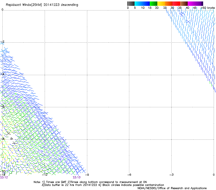Click the "5" label under the color bar
The width and height of the screenshot is (216, 190).
coord(135,8)
